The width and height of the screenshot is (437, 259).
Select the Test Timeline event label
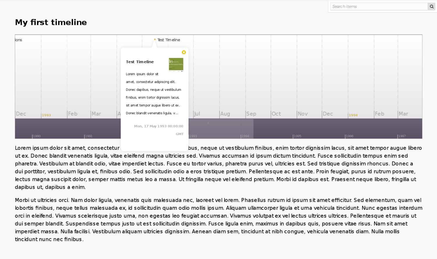point(169,40)
